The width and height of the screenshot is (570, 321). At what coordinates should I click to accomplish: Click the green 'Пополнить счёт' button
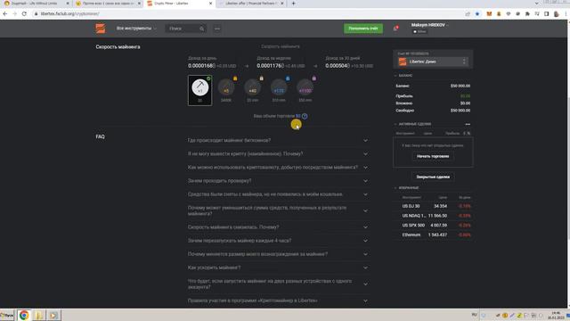(x=363, y=29)
